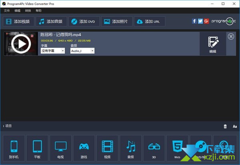Click the 640 x 480 resolution text
This screenshot has width=240, height=165.
click(x=65, y=40)
